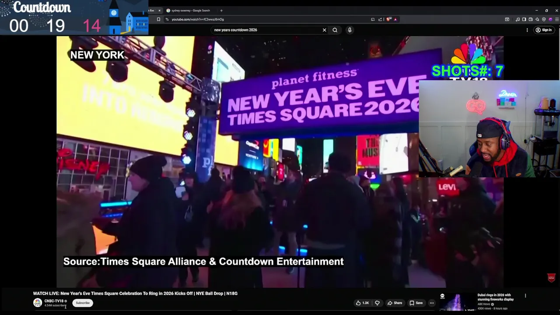The width and height of the screenshot is (560, 315).
Task: Start voice search with the microphone icon
Action: pyautogui.click(x=350, y=30)
